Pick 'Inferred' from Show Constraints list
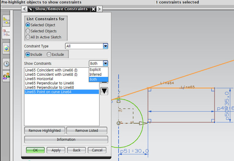Viewport: 234px width, 161px height. [x=96, y=75]
